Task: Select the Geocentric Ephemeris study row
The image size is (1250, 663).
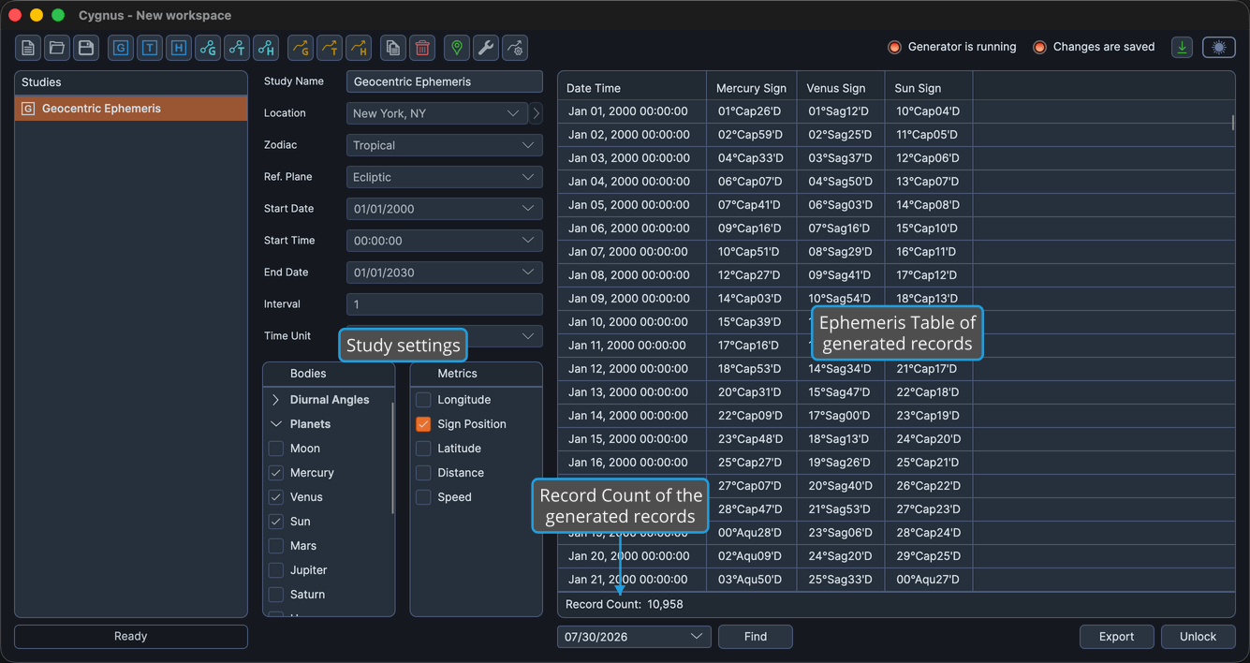Action: [x=131, y=109]
